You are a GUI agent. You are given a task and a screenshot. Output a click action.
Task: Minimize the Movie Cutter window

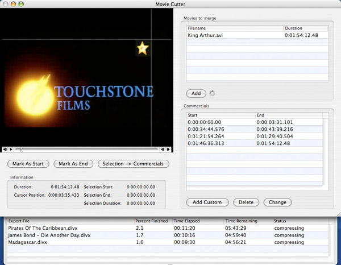click(13, 4)
